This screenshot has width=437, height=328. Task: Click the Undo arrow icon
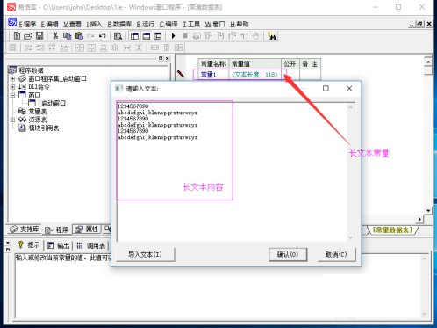[x=102, y=36]
